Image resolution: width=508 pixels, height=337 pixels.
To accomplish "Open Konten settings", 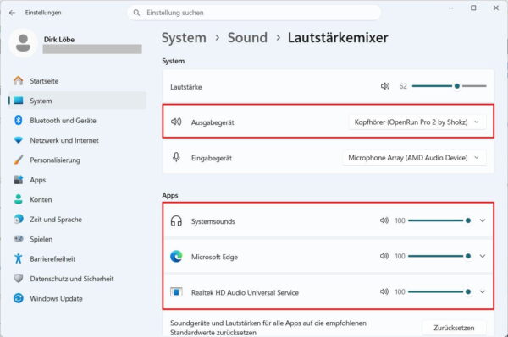I will [77, 199].
